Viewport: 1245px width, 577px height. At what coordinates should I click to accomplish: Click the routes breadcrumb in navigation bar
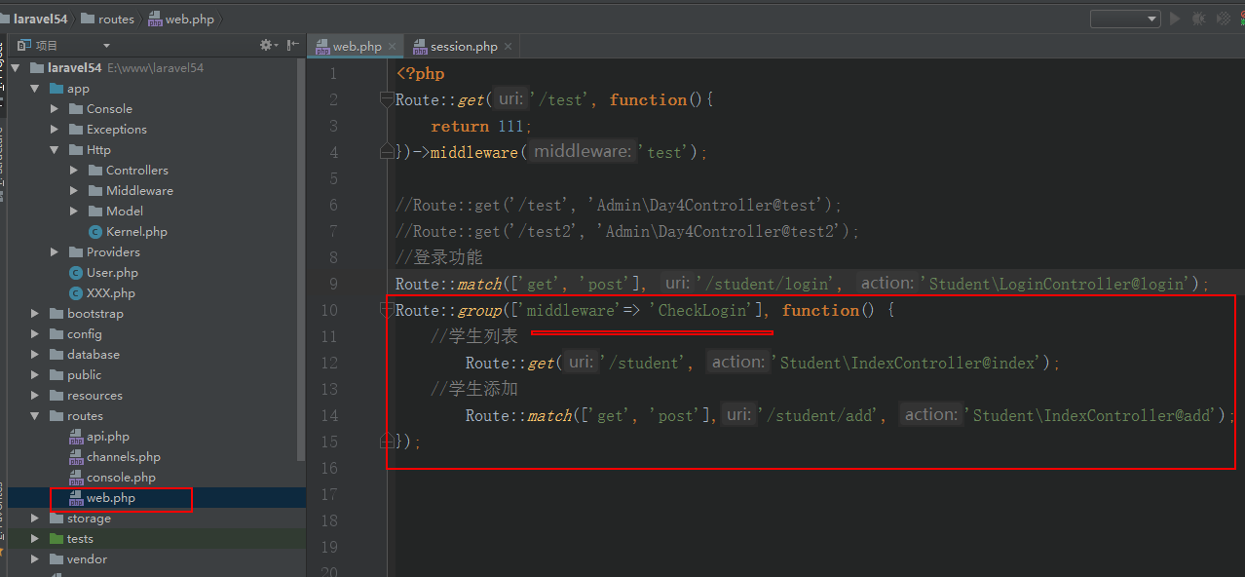click(x=116, y=19)
